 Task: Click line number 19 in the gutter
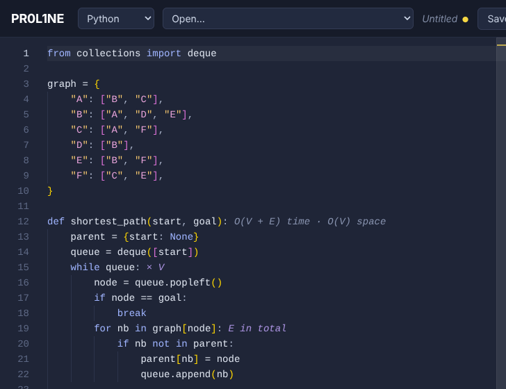click(x=23, y=329)
